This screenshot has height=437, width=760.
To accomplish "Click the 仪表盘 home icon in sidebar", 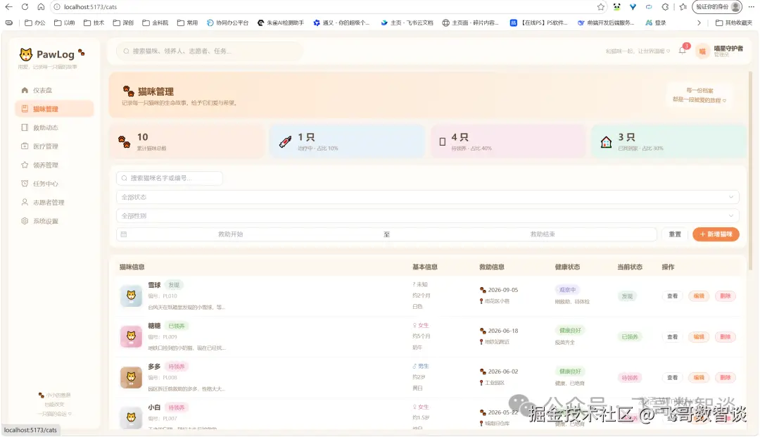I will click(25, 90).
